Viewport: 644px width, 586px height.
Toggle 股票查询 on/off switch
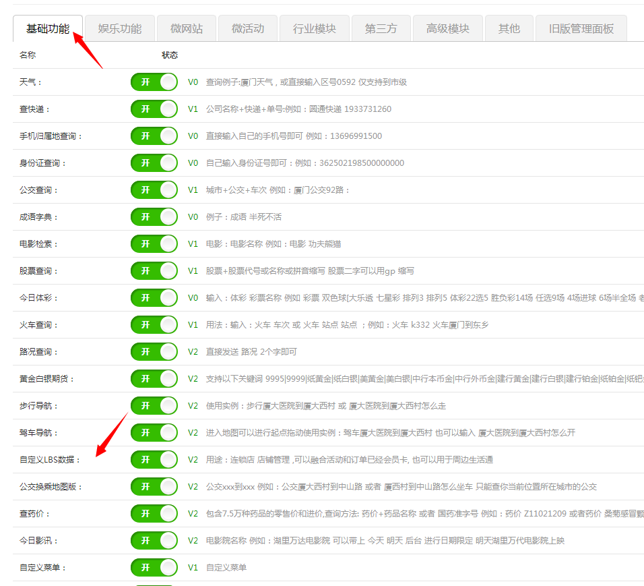click(154, 271)
